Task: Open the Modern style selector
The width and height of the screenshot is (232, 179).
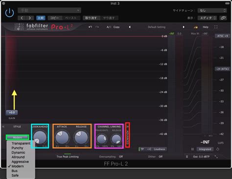Action: (x=18, y=138)
